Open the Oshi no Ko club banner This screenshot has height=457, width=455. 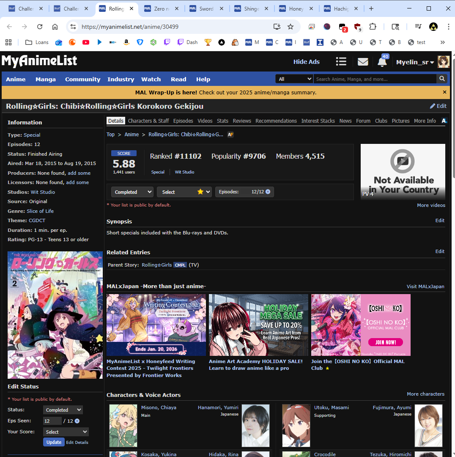(x=361, y=325)
